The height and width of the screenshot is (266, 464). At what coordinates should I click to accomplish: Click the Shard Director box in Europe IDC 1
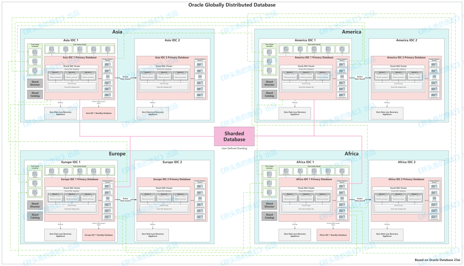pos(35,205)
